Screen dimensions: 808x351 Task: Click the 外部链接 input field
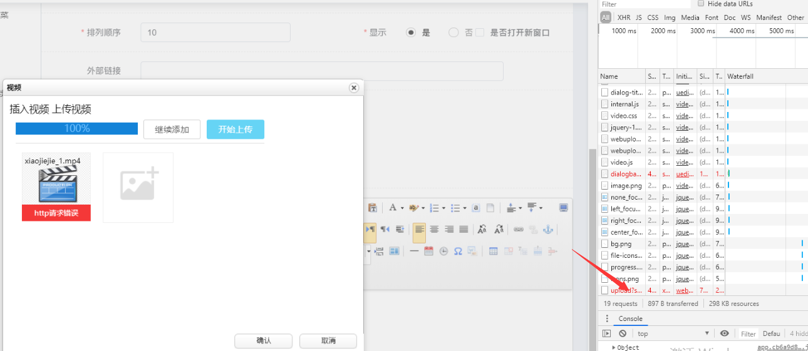tap(322, 71)
